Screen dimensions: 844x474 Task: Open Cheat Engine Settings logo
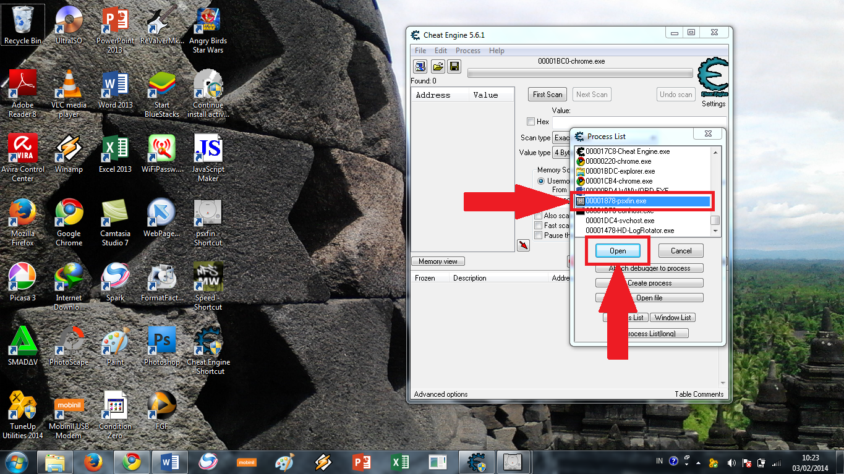click(x=713, y=78)
